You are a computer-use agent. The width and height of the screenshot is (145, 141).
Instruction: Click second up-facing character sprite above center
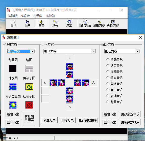click(69, 75)
